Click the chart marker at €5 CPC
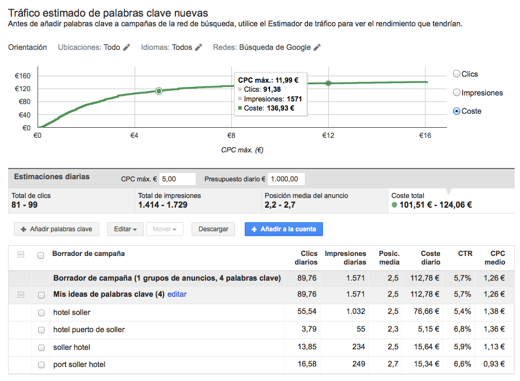 159,91
